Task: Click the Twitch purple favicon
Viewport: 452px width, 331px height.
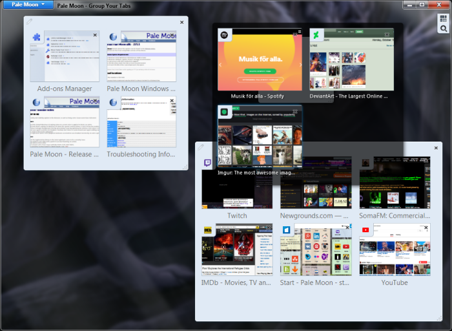Action: [207, 163]
